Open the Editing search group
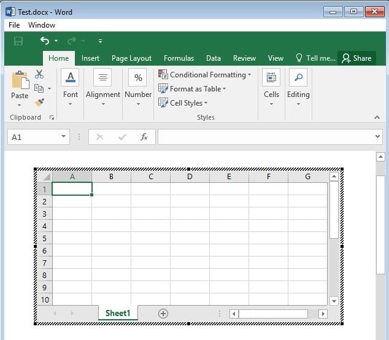 [298, 78]
